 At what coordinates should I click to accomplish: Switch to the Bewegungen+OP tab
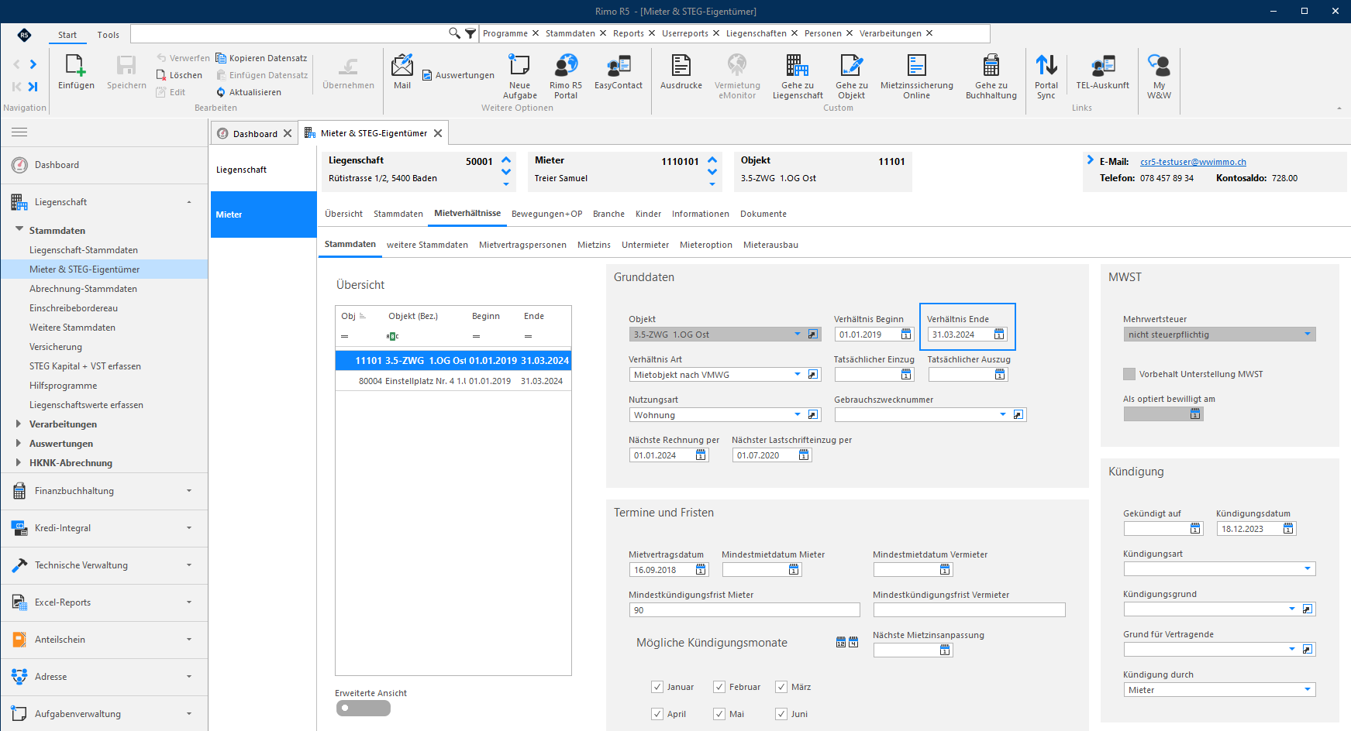(546, 214)
